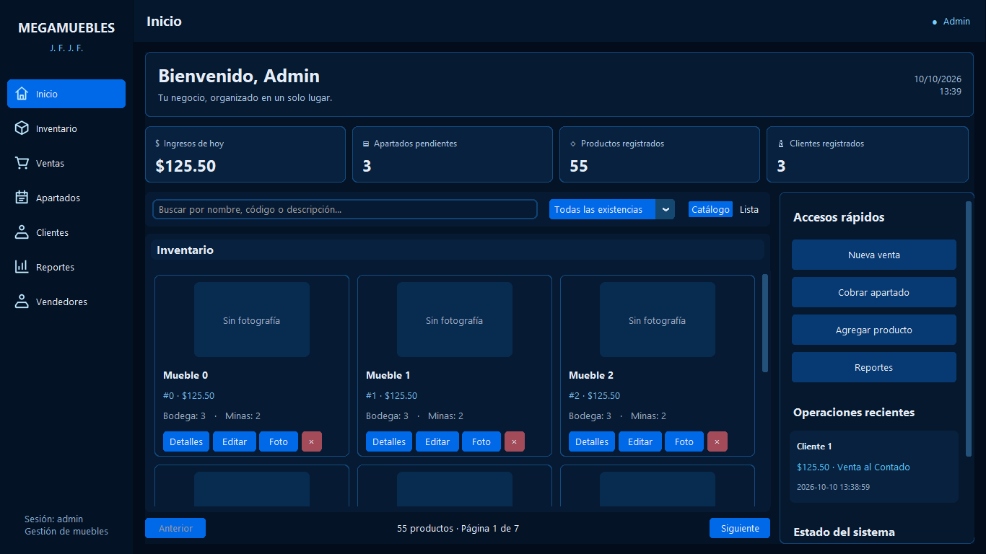This screenshot has height=554, width=986.
Task: Click the dollar icon on Ingresos de hoy
Action: point(157,144)
